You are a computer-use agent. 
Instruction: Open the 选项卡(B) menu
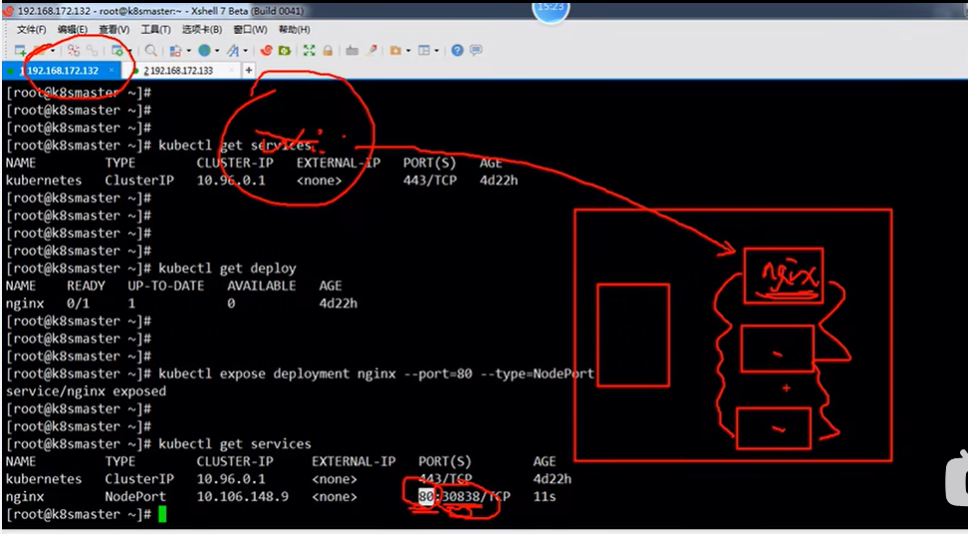(x=202, y=30)
